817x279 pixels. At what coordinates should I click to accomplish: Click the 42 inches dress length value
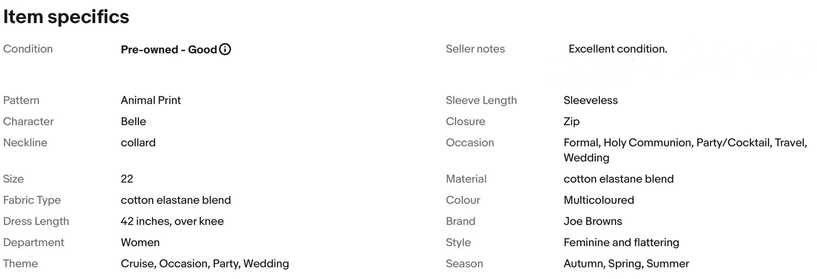click(x=172, y=221)
